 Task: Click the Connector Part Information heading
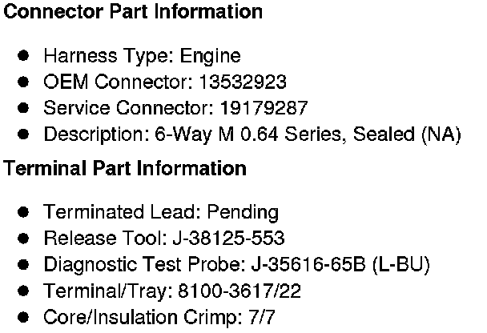click(134, 13)
